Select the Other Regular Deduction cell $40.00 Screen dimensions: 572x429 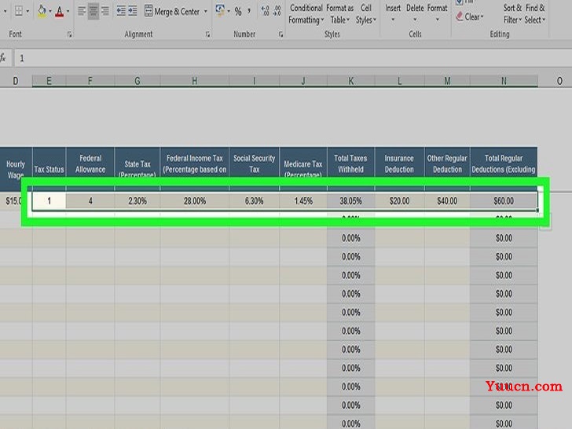[447, 201]
